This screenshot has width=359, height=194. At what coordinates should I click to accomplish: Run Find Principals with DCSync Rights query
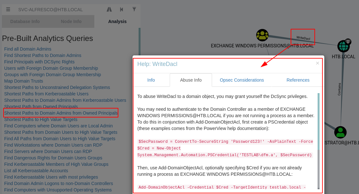pos(39,62)
